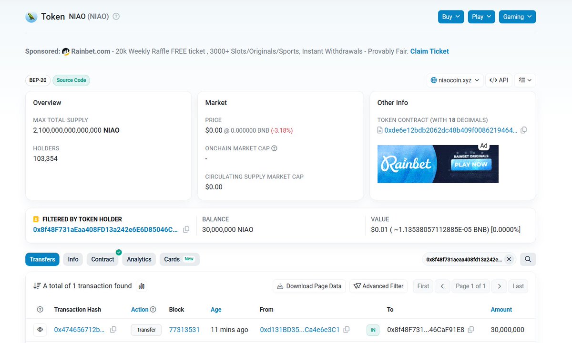
Task: Open the analytics chart icon near transaction total
Action: 142,286
